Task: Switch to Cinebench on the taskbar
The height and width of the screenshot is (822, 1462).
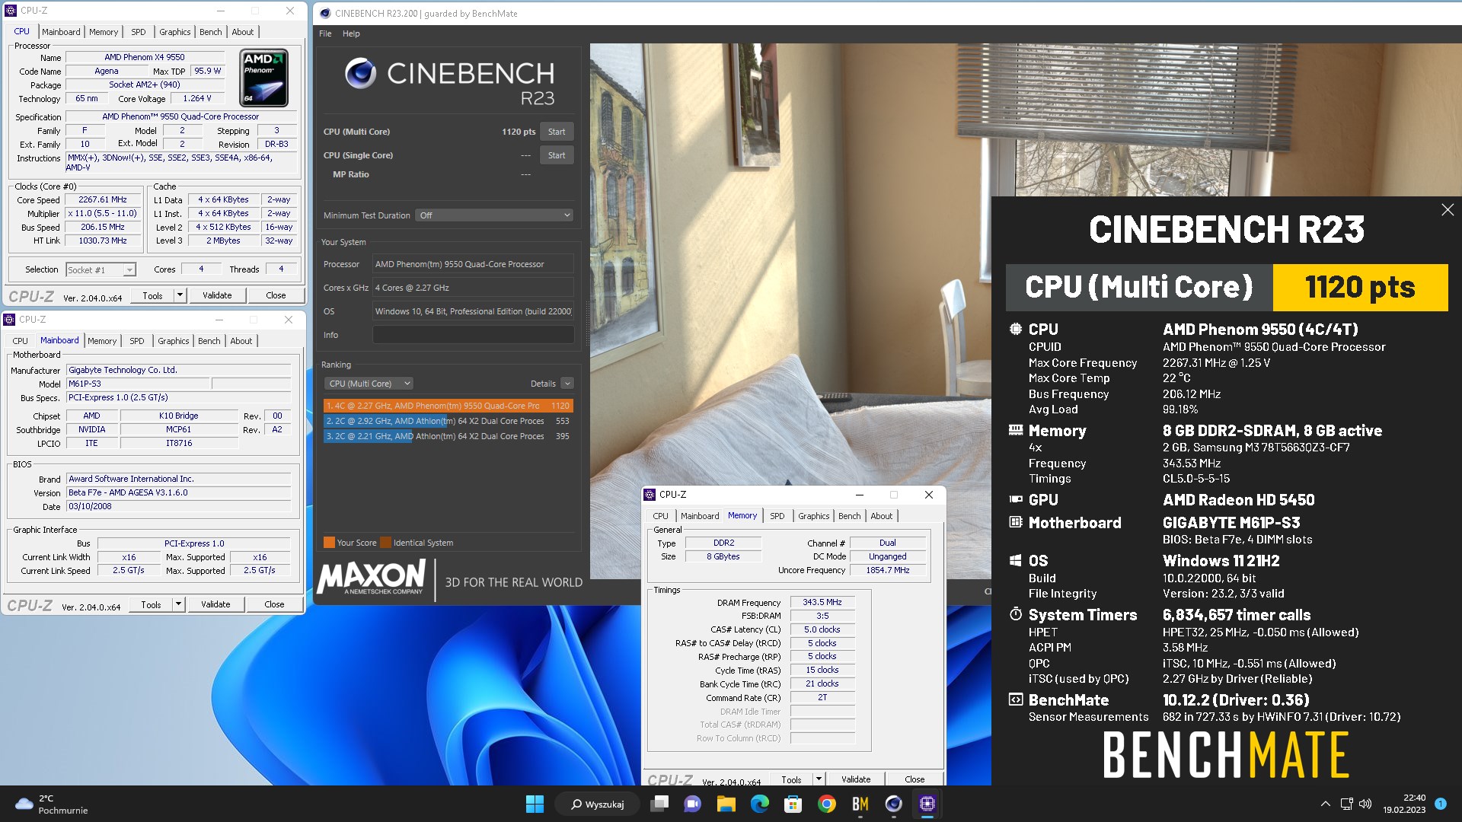Action: (894, 804)
